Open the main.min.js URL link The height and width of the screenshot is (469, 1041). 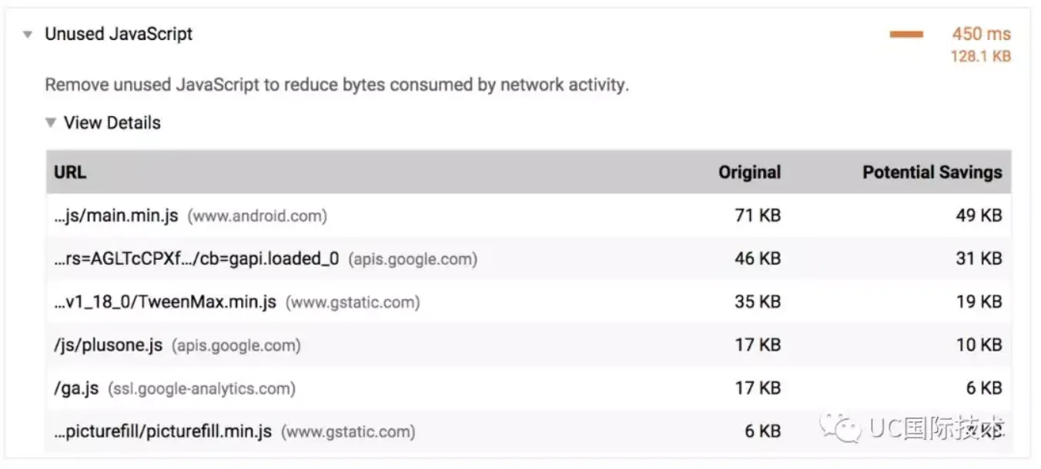116,216
